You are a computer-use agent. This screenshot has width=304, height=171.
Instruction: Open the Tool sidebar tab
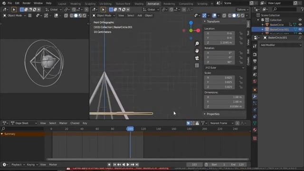pyautogui.click(x=248, y=33)
